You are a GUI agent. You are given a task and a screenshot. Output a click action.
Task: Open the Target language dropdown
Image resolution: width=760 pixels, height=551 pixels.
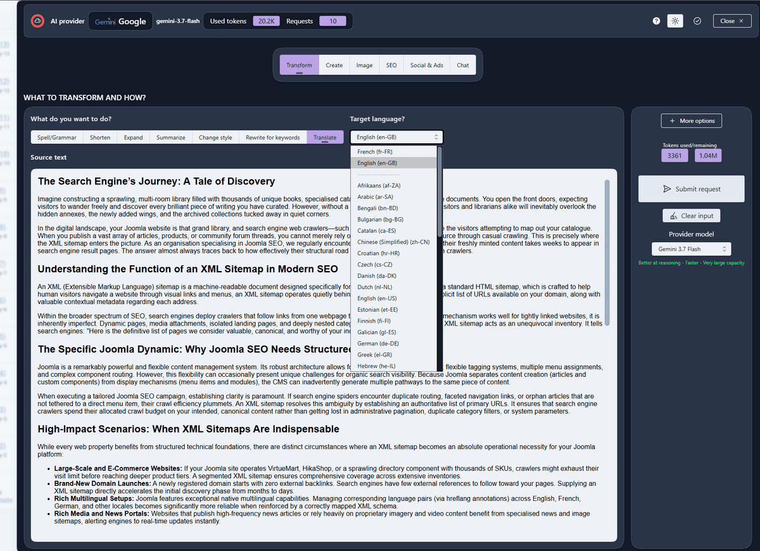[396, 137]
